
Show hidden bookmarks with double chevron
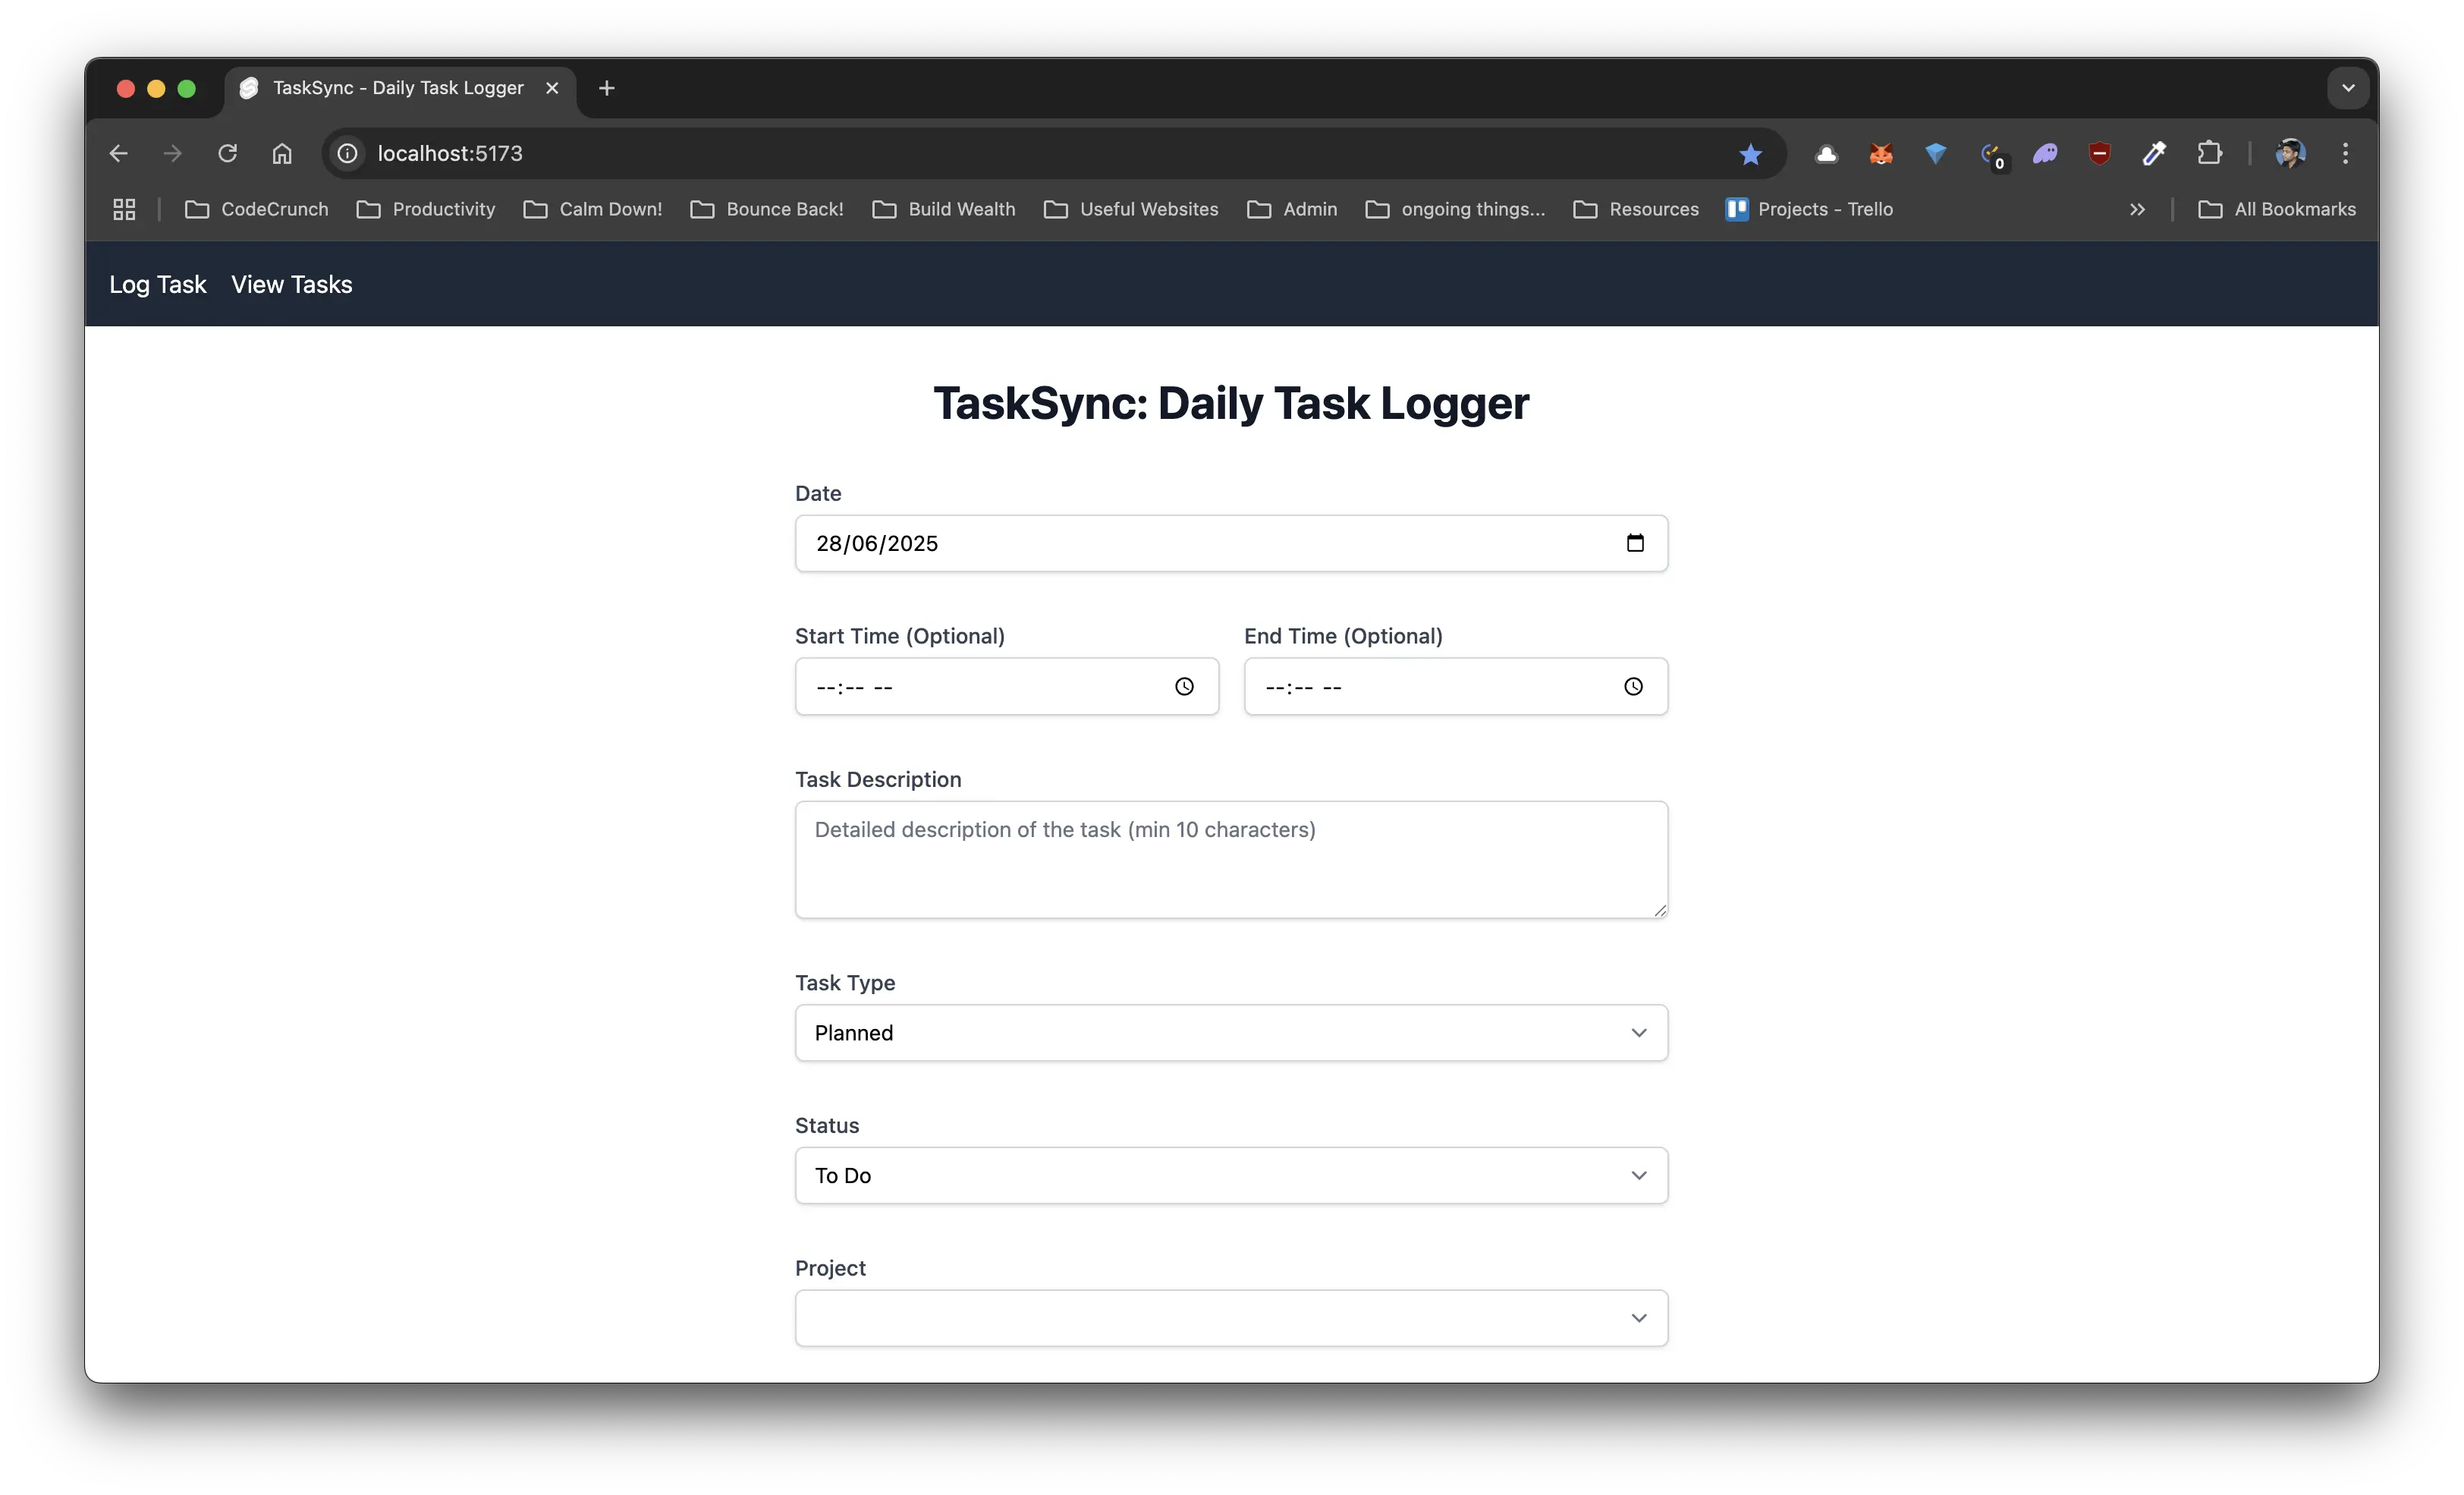(2137, 209)
